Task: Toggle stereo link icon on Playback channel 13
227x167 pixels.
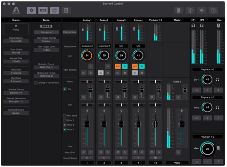Action: 156,158
